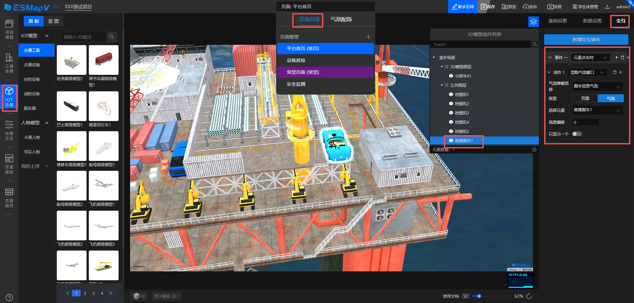Open the 使用文档 link
Screen dimensions: 634x303
pos(451,296)
